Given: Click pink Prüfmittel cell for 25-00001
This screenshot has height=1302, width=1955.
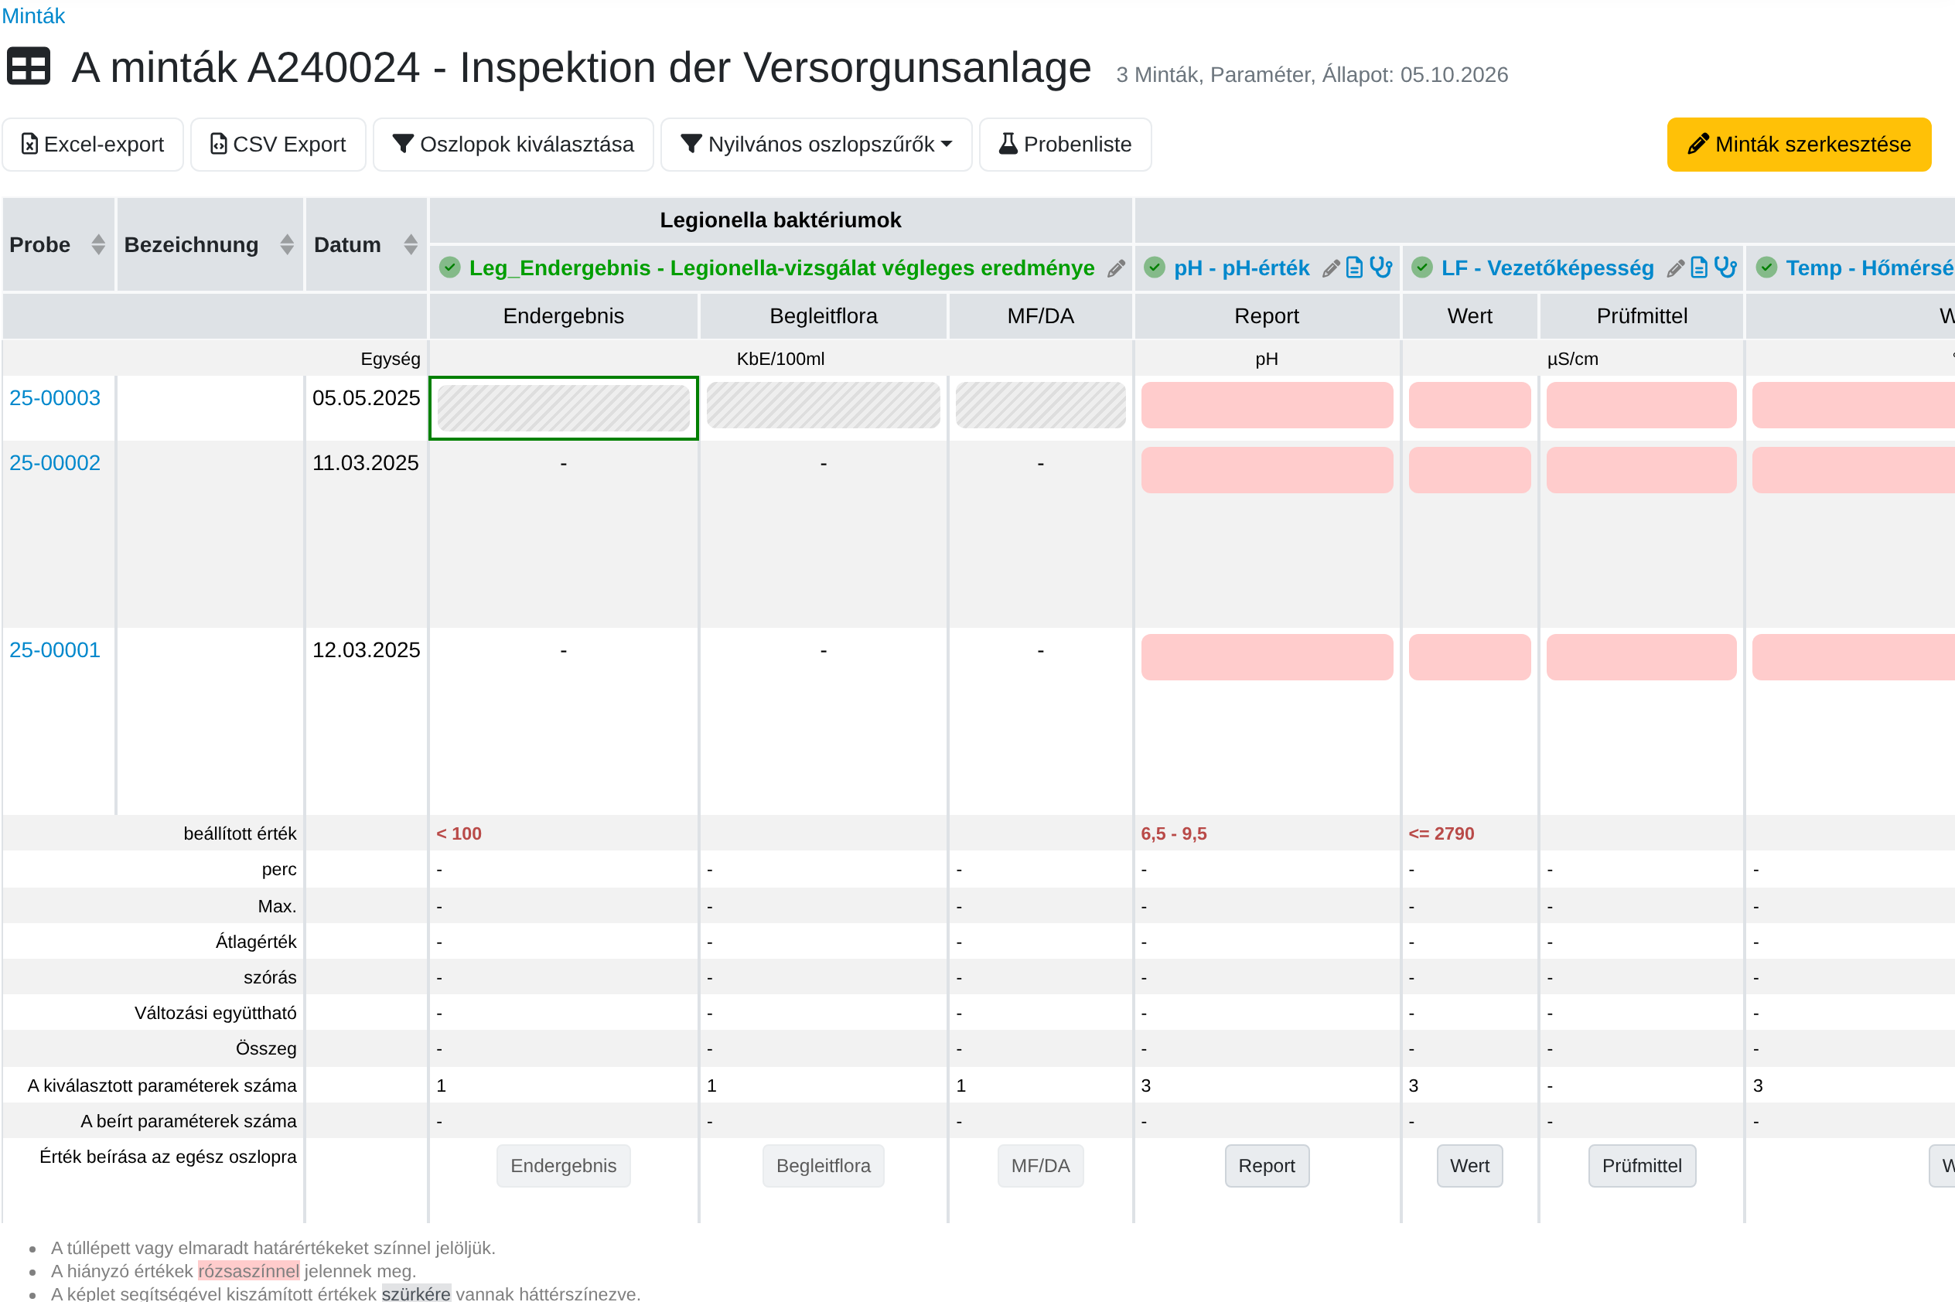Looking at the screenshot, I should pyautogui.click(x=1642, y=658).
